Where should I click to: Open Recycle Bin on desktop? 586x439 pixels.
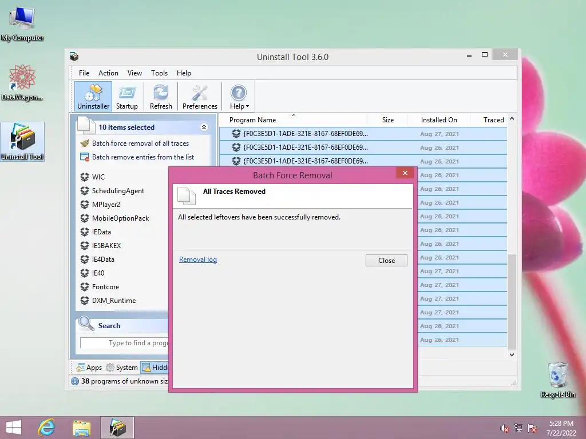click(x=558, y=380)
